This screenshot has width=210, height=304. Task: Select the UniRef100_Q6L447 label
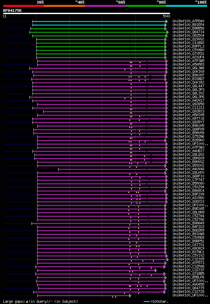(188, 86)
